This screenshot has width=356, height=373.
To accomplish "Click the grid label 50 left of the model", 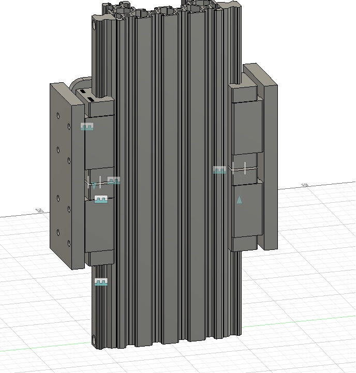I will 38,211.
